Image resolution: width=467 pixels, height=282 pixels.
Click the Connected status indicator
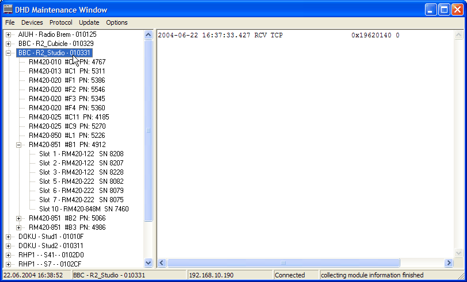pos(290,275)
